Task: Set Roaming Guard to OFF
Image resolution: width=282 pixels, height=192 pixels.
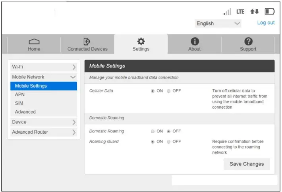Action: point(169,142)
